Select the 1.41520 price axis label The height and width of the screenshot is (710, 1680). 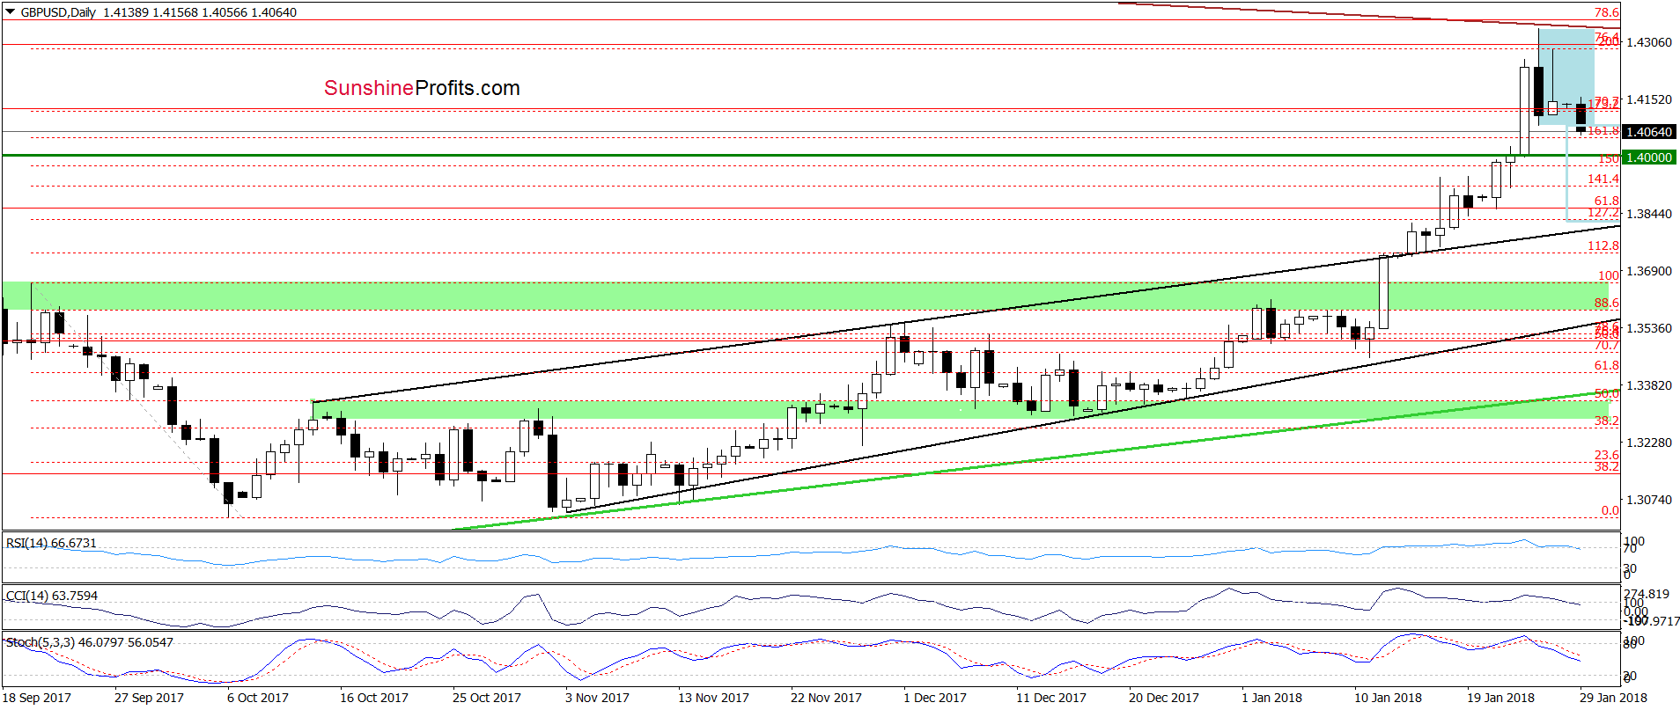1649,99
